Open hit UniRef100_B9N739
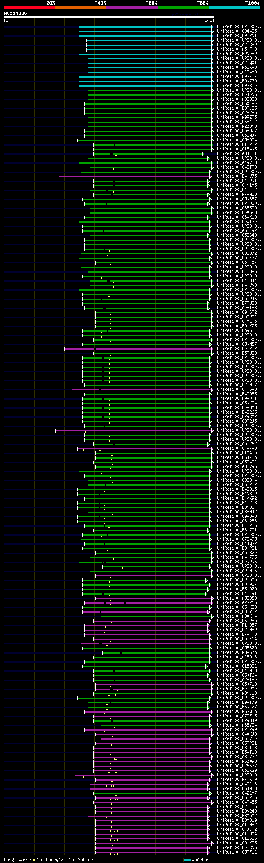This screenshot has width=264, height=863. (237, 81)
